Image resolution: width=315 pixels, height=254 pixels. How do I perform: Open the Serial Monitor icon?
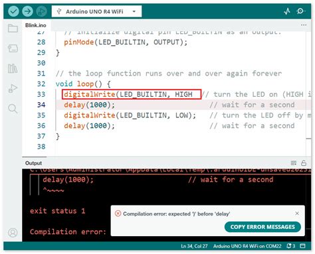pos(301,11)
